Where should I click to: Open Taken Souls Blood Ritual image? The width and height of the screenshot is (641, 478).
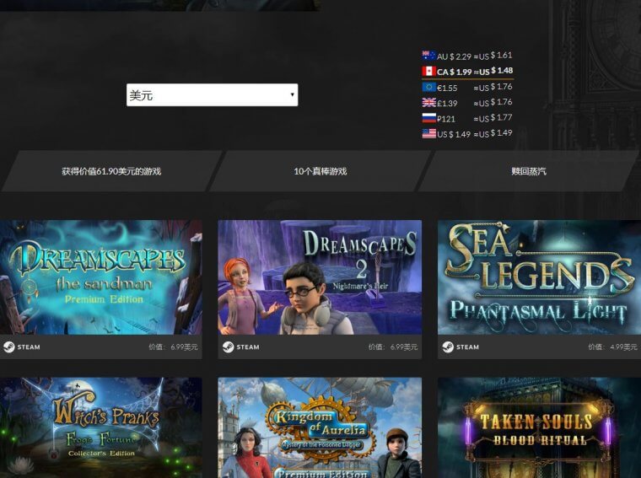pyautogui.click(x=539, y=427)
